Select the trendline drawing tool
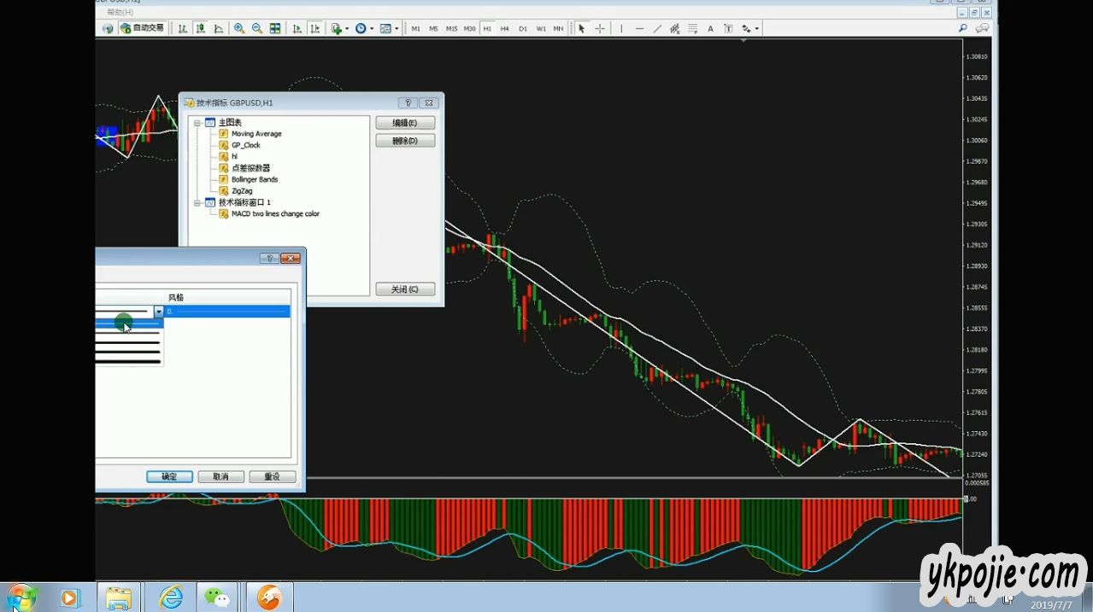The height and width of the screenshot is (612, 1093). (x=657, y=28)
